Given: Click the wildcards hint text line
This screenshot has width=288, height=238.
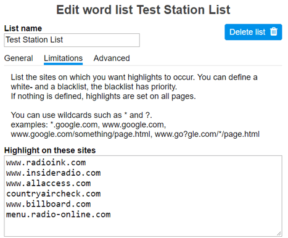Looking at the screenshot, I should (81, 115).
